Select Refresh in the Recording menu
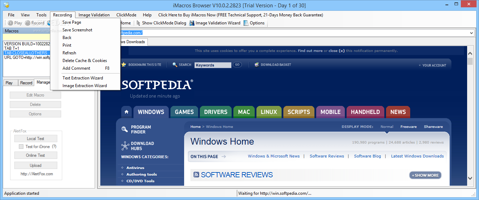 point(85,53)
